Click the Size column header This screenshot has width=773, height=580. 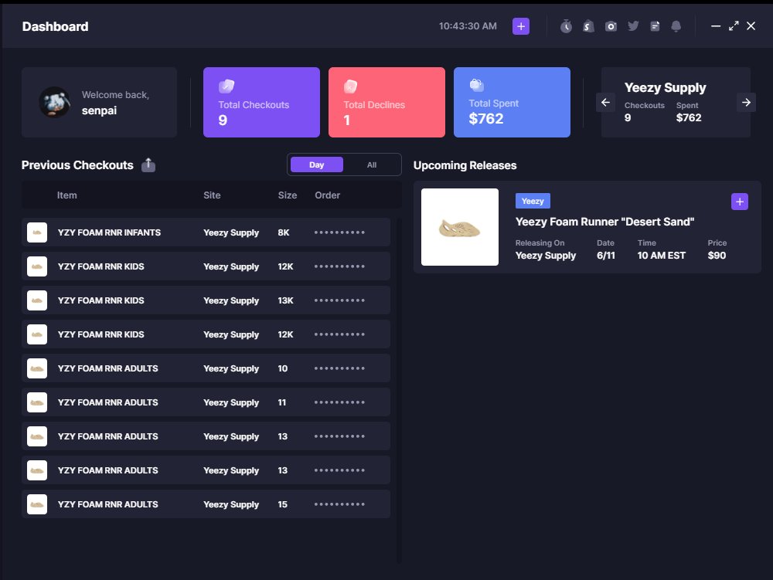(288, 195)
